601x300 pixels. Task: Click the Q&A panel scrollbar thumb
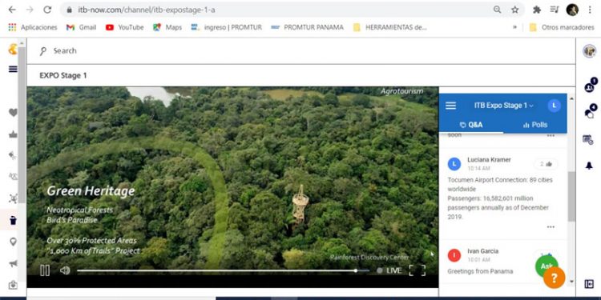pyautogui.click(x=571, y=196)
